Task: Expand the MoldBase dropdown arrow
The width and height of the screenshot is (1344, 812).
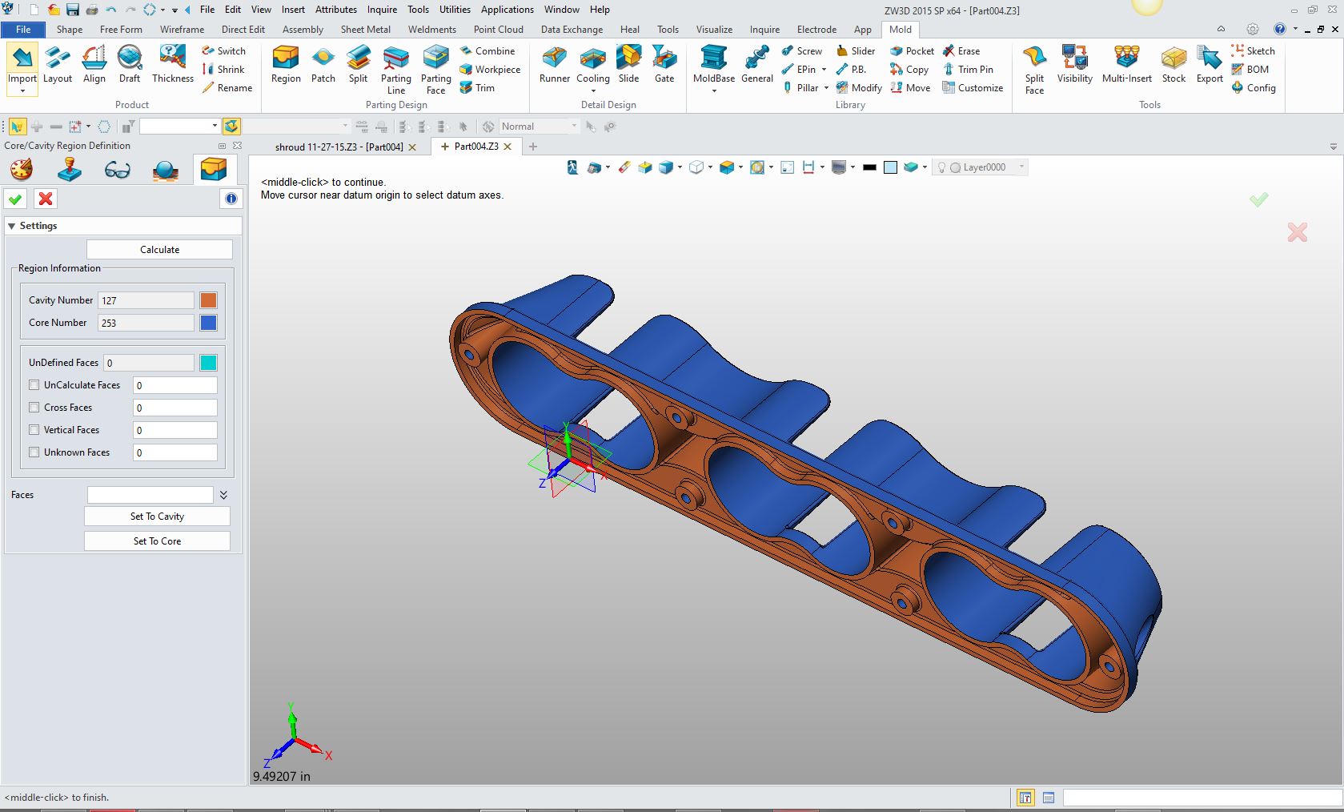Action: [714, 91]
